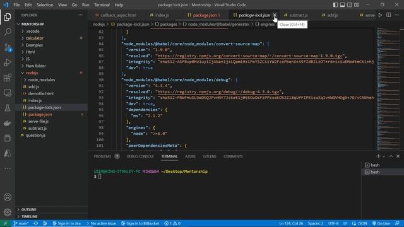
Task: Open the Manage settings gear
Action: tap(8, 212)
